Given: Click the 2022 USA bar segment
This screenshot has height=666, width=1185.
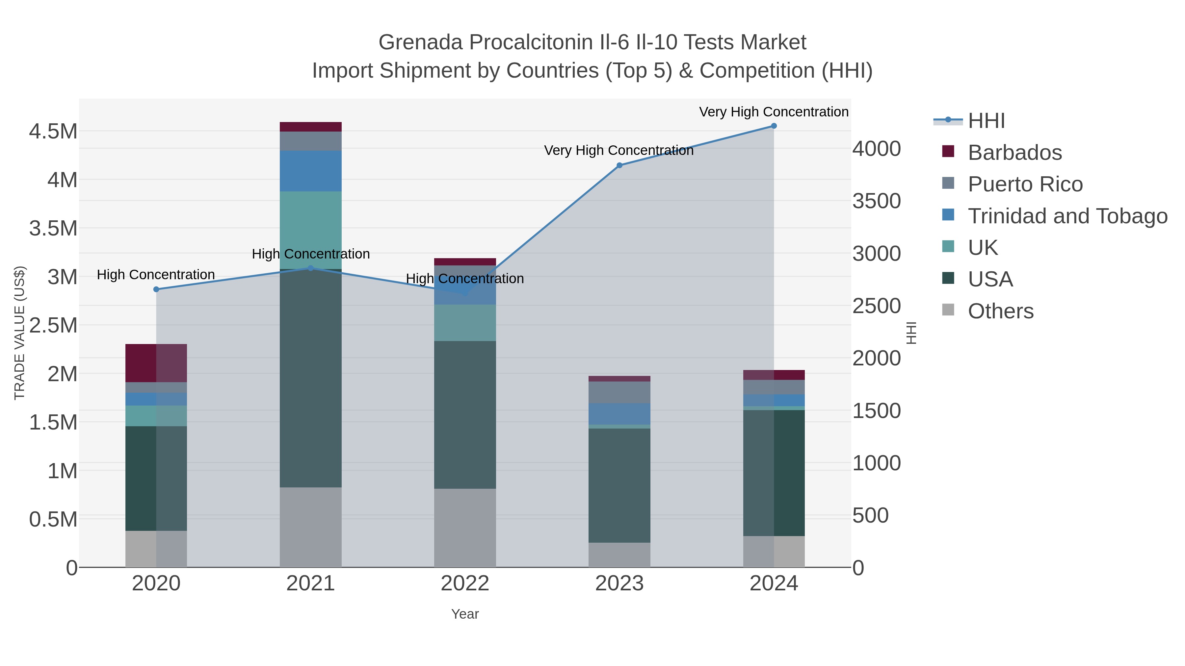Looking at the screenshot, I should (x=464, y=415).
